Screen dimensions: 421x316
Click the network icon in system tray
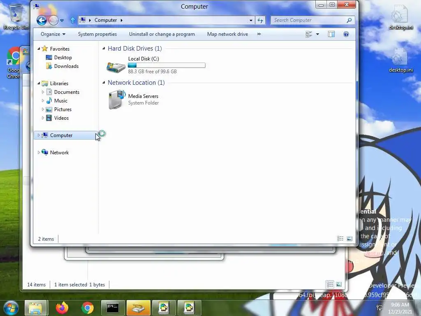pyautogui.click(x=379, y=308)
